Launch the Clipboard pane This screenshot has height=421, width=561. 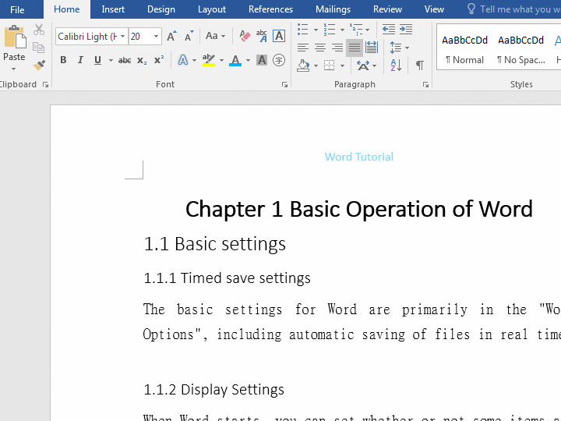click(x=45, y=84)
